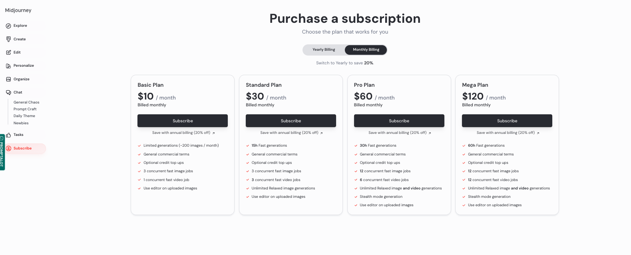The image size is (631, 255).
Task: Click the Midjourney logo text
Action: point(18,10)
